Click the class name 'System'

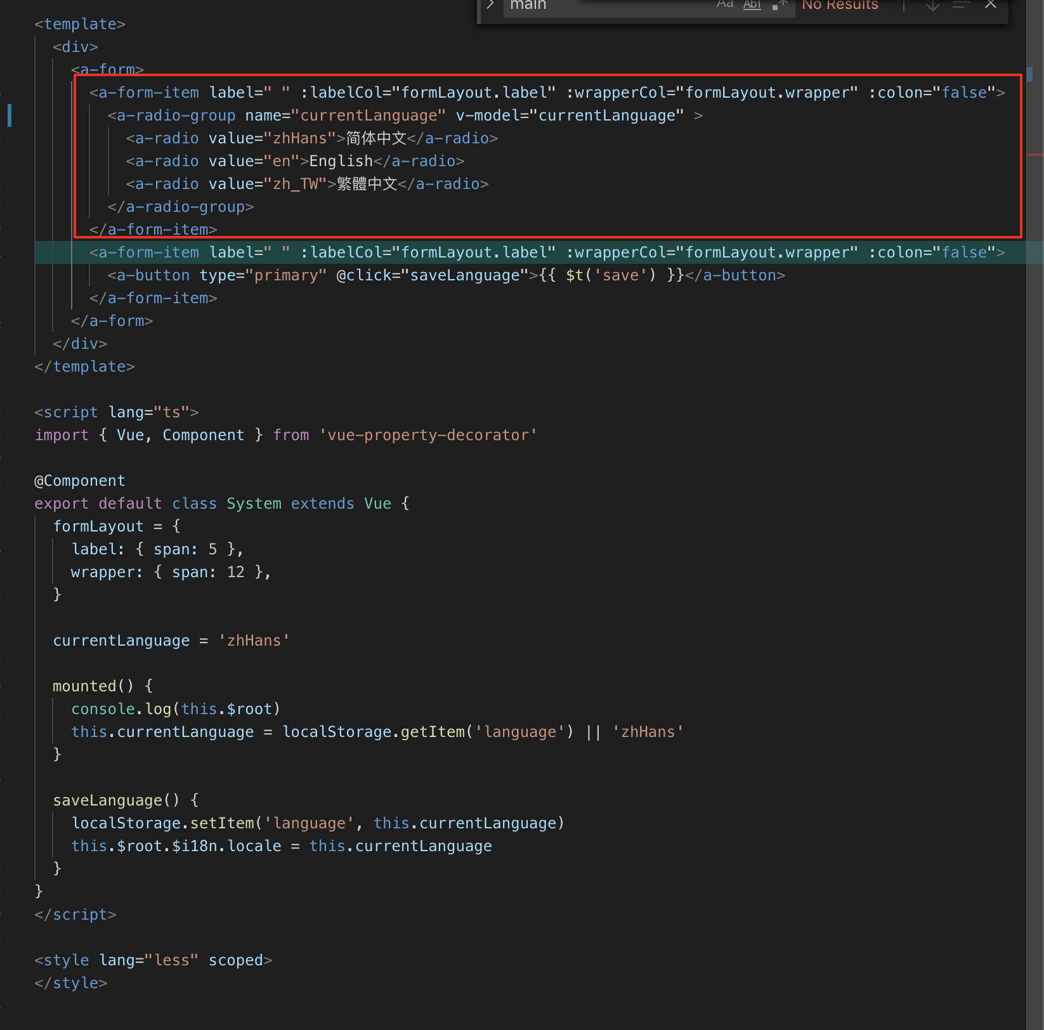(x=254, y=504)
